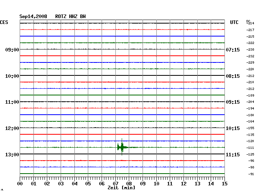
Task: Click the DC offset value -125
Action: pyautogui.click(x=250, y=154)
